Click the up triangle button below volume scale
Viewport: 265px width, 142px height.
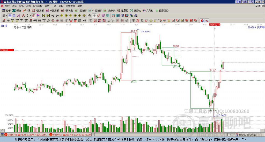click(2, 130)
